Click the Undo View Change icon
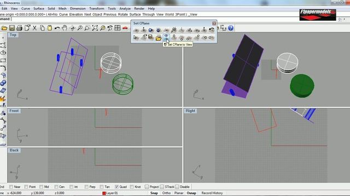350x196 pixels. 110,28
